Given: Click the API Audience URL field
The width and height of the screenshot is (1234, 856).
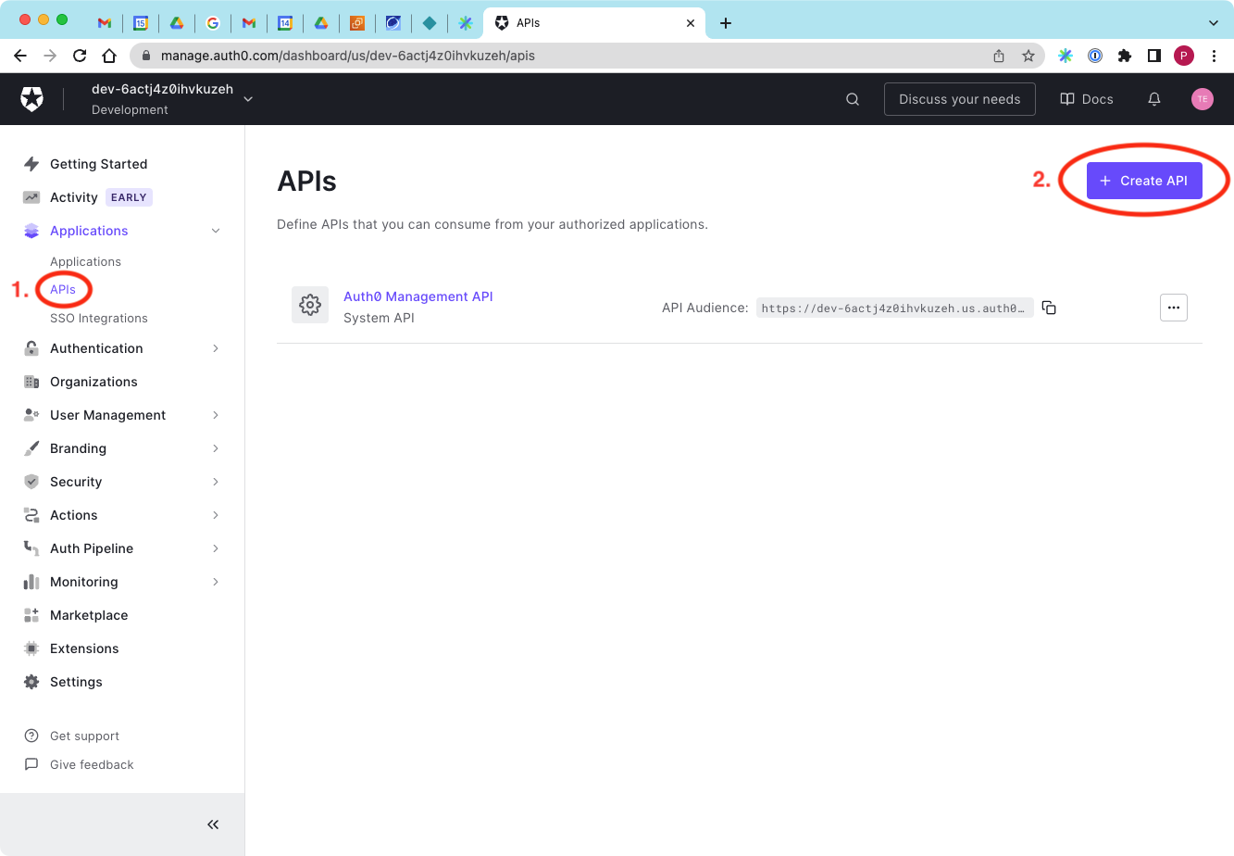Looking at the screenshot, I should pos(894,308).
